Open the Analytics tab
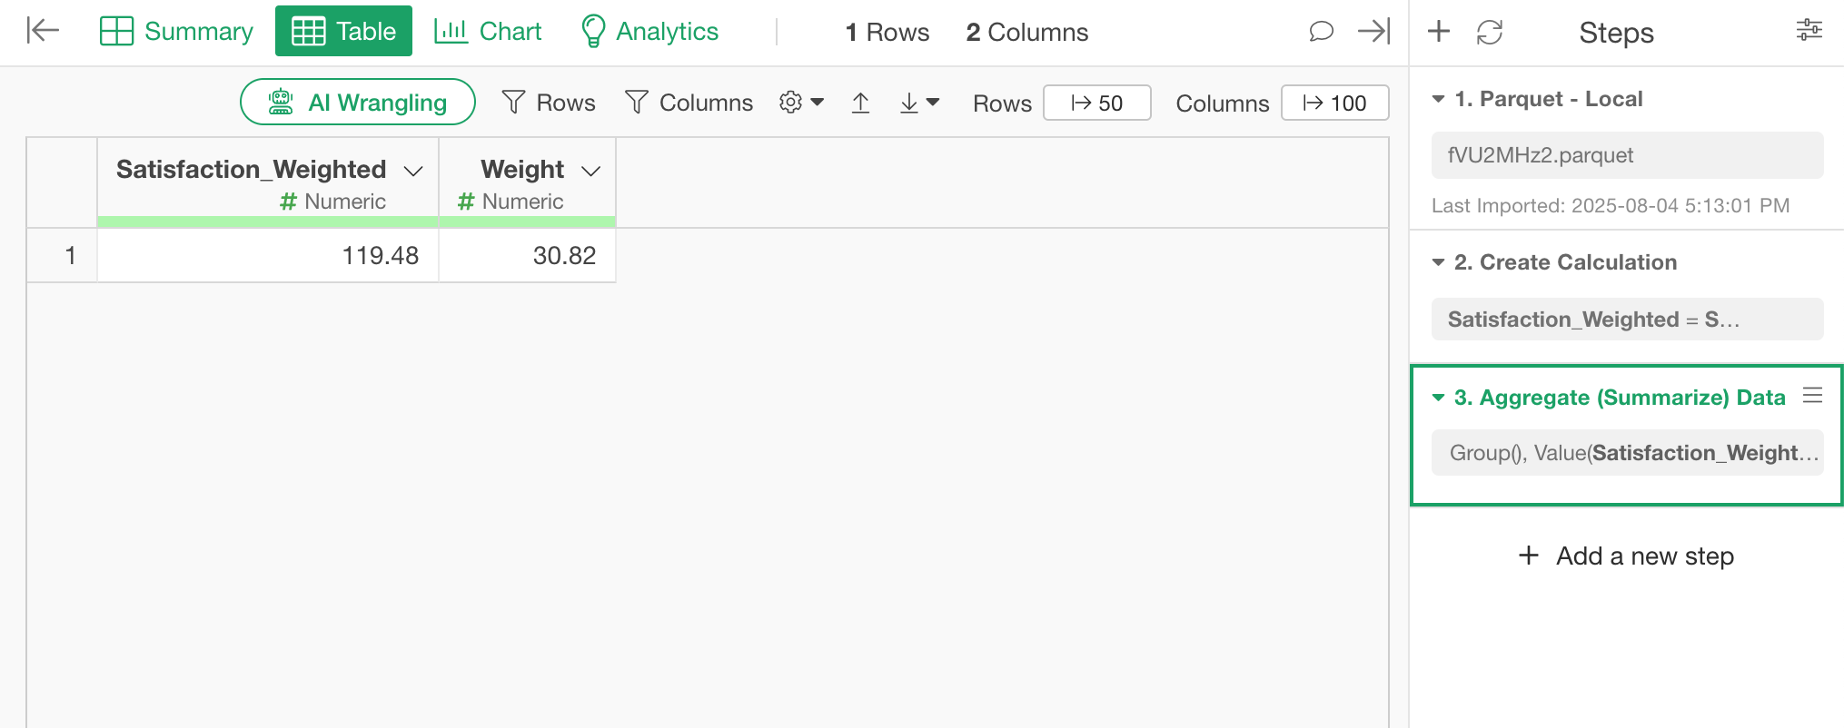The height and width of the screenshot is (728, 1844). click(x=649, y=31)
